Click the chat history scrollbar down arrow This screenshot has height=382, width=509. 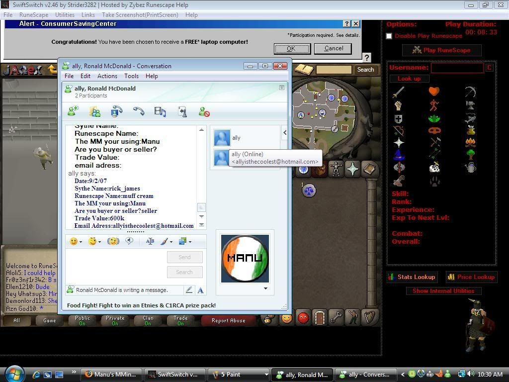click(x=201, y=216)
